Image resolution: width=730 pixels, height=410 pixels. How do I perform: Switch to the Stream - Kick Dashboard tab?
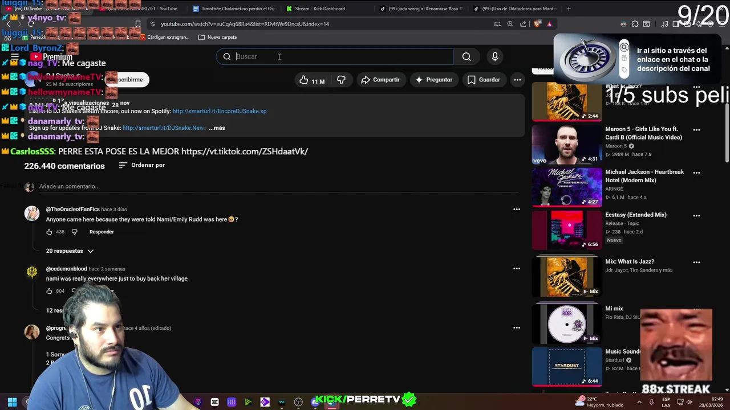tap(326, 9)
